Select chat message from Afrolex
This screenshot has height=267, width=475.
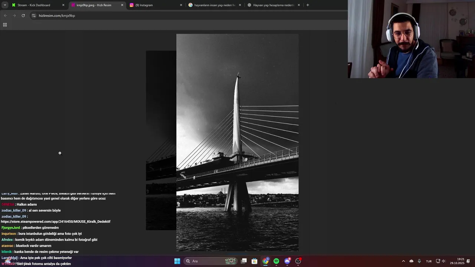pyautogui.click(x=49, y=240)
